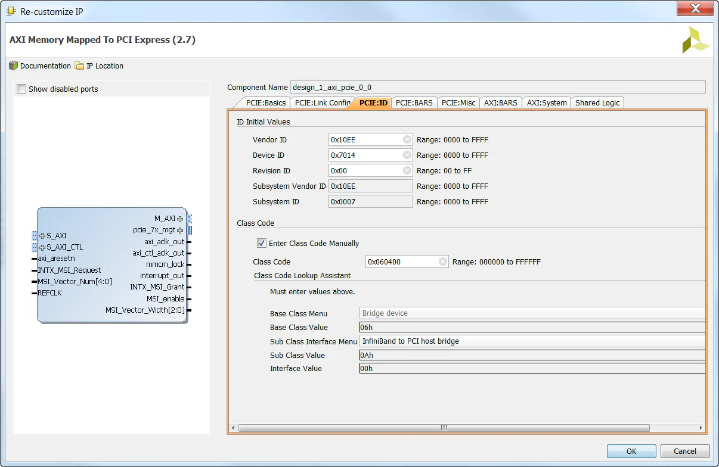
Task: Expand the S_AXI interface on the block diagram
Action: (42, 235)
